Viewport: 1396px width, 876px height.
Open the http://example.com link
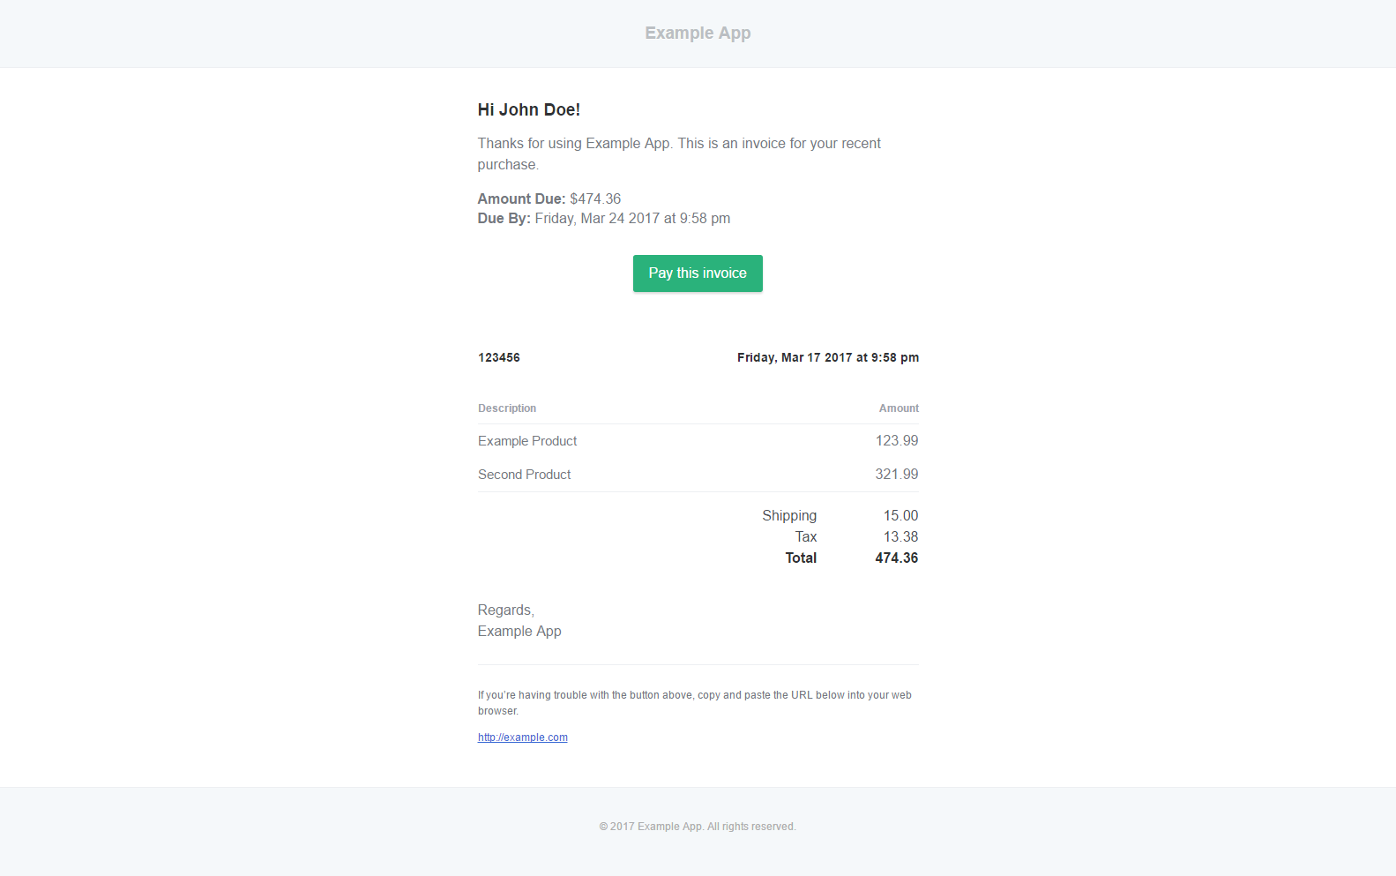click(523, 737)
